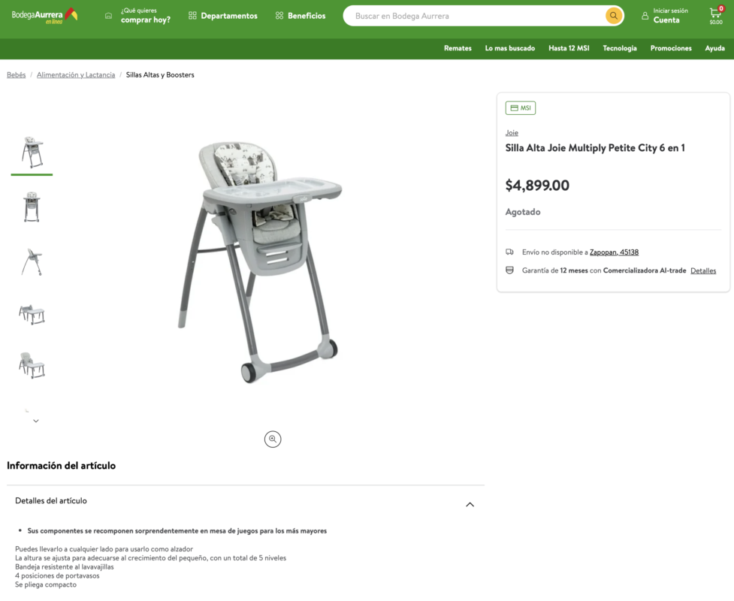Click the account user icon
Viewport: 734px width, 601px height.
(x=645, y=16)
